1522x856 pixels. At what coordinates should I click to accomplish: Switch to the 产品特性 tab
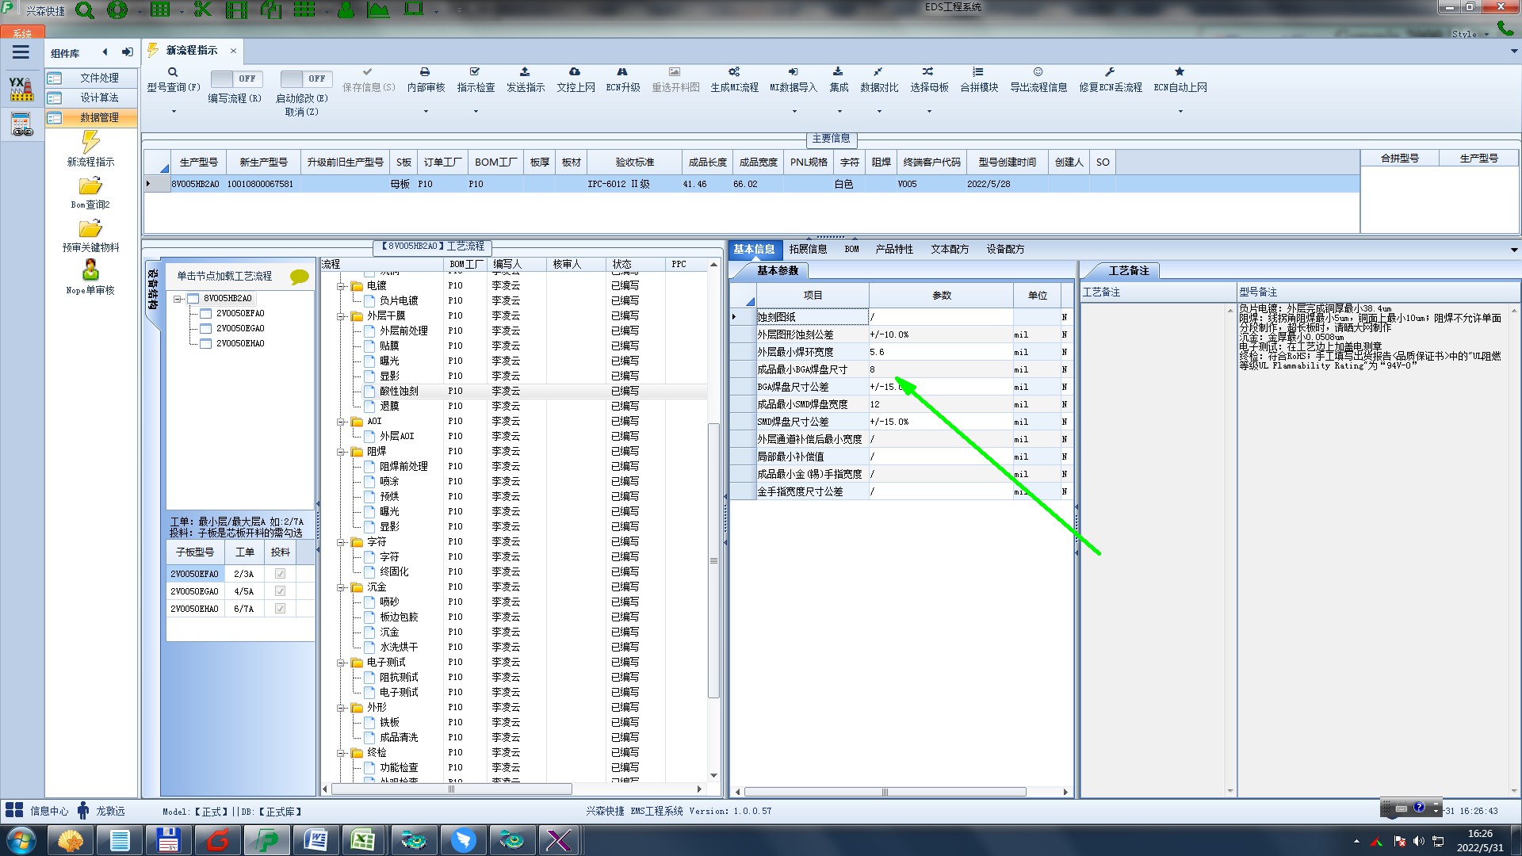click(x=893, y=249)
